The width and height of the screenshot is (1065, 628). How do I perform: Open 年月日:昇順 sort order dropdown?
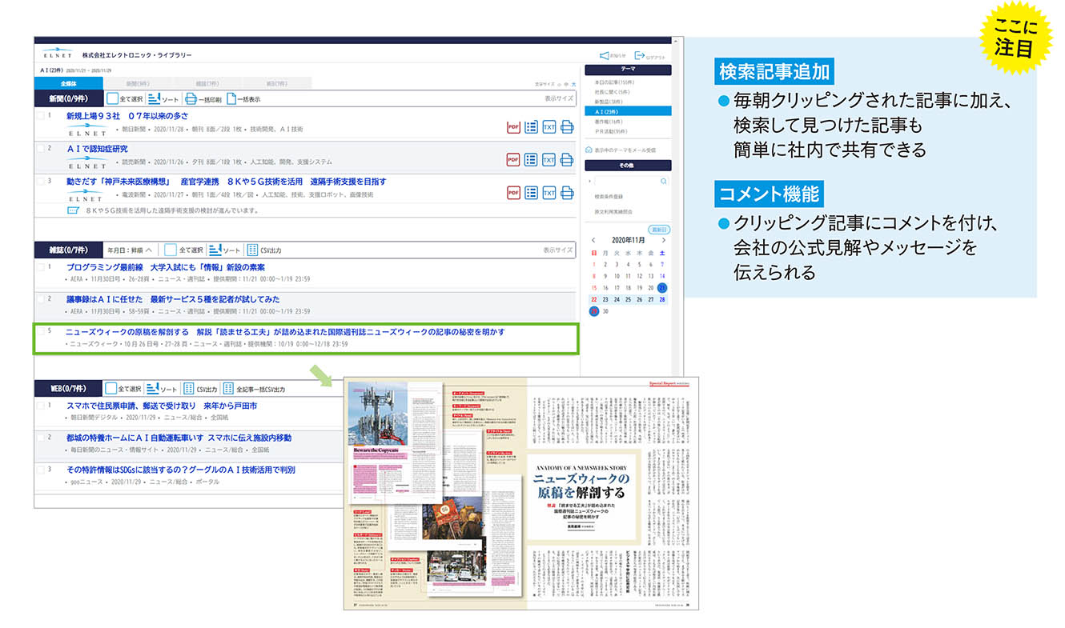130,250
